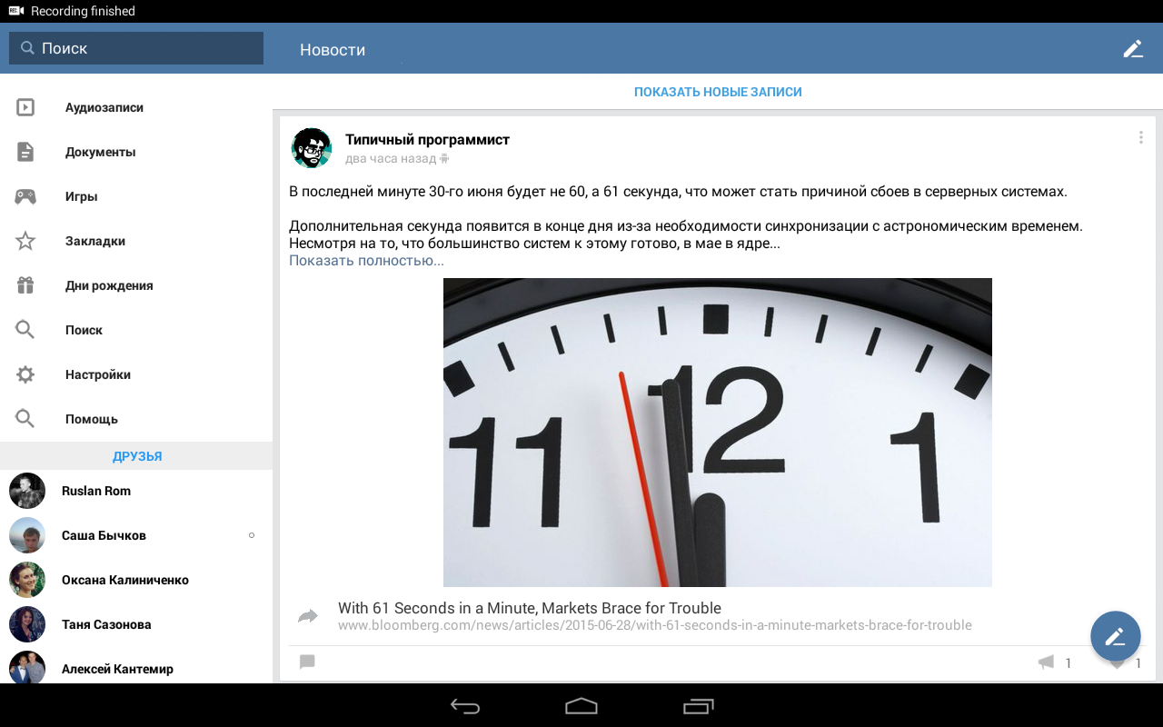Open the Документы menu item
The image size is (1163, 727).
coord(136,152)
